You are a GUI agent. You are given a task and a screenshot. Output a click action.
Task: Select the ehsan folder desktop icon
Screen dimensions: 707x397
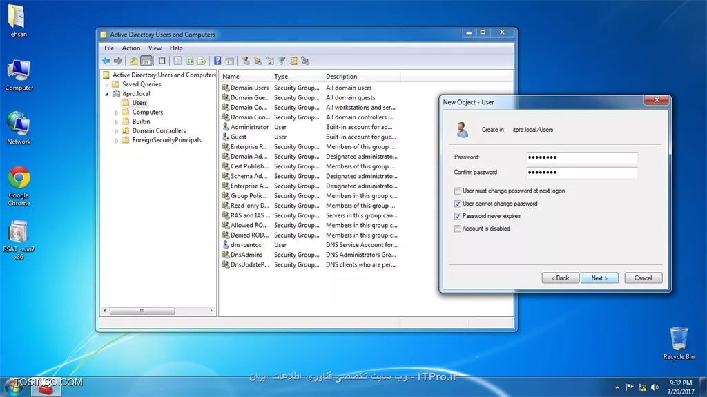[x=18, y=21]
